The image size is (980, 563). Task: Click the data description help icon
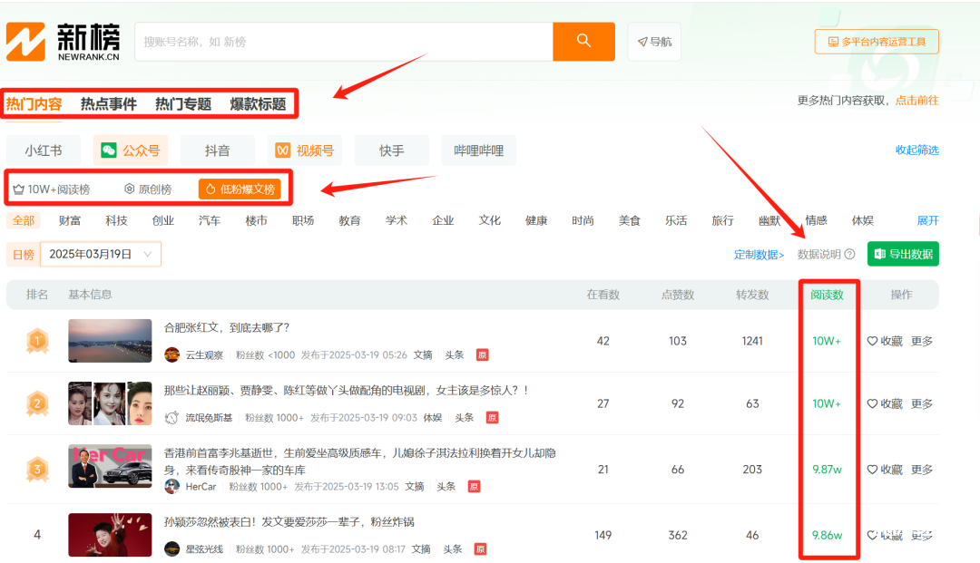tap(849, 255)
